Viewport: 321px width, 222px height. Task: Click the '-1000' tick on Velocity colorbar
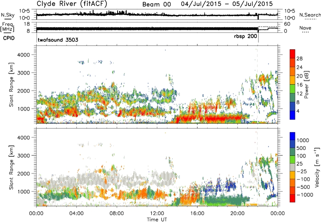tap(305, 195)
